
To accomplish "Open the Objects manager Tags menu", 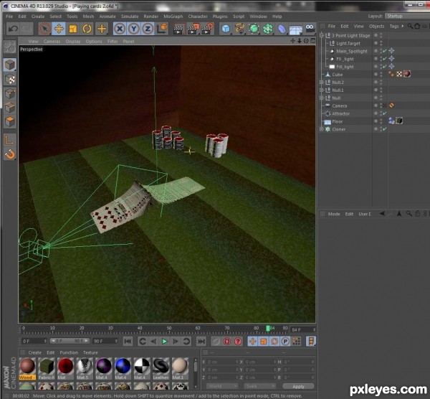I will [x=394, y=27].
